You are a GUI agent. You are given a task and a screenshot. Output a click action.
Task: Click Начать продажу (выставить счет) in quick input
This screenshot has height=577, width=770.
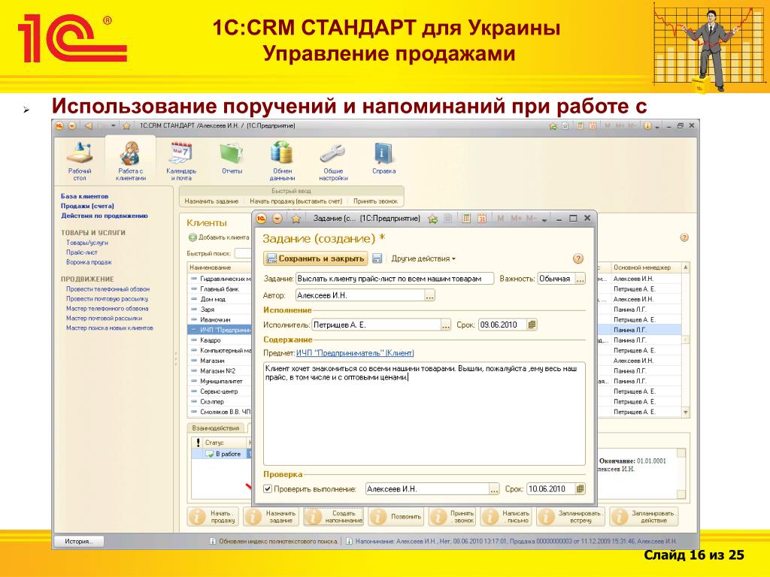[x=296, y=201]
